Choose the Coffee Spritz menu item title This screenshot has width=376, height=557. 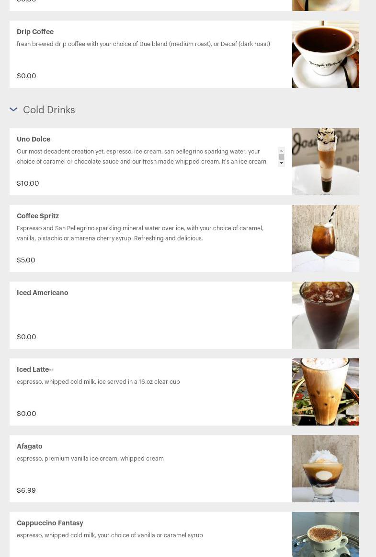pyautogui.click(x=38, y=216)
